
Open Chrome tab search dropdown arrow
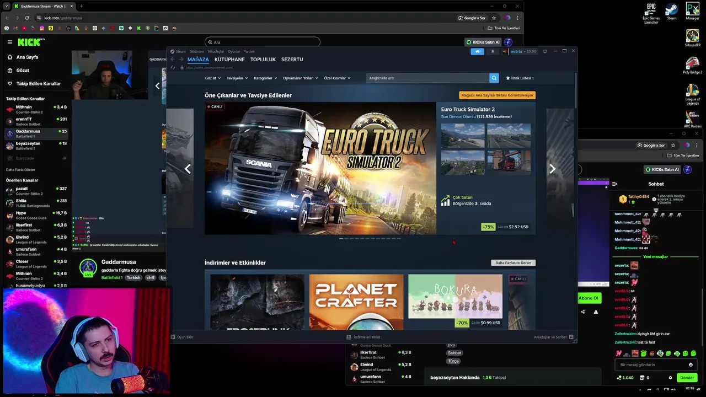[6, 6]
